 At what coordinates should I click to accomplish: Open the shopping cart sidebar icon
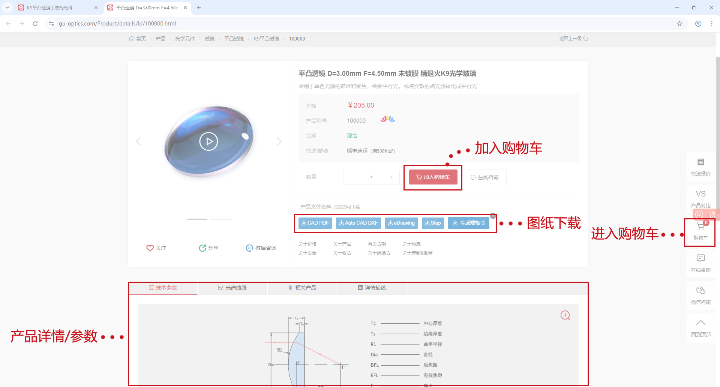(700, 226)
